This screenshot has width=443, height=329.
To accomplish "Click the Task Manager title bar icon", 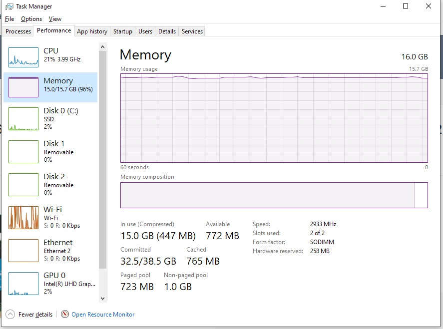I will (9, 6).
